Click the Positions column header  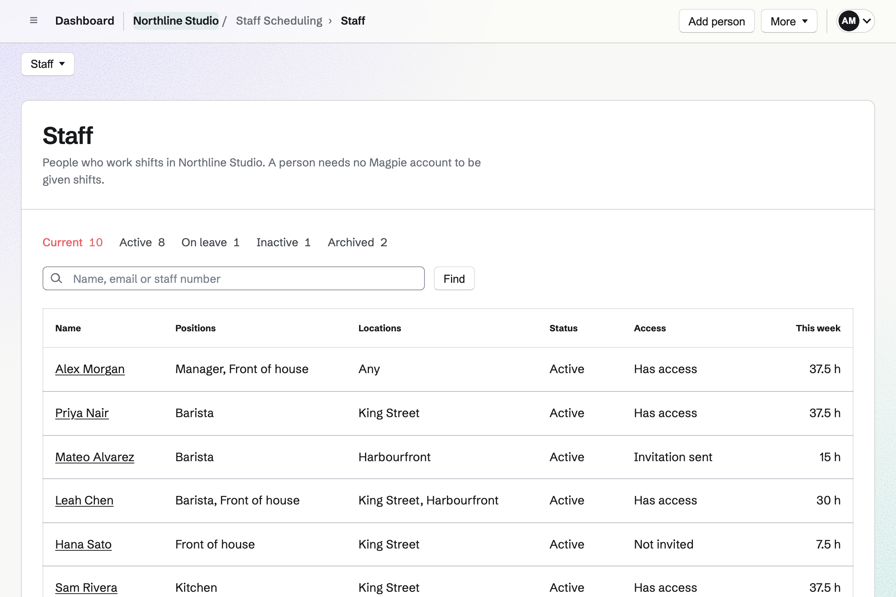[195, 328]
